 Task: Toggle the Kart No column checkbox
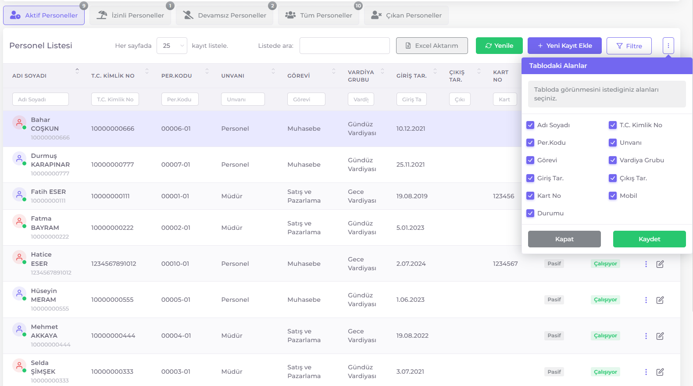click(x=530, y=196)
